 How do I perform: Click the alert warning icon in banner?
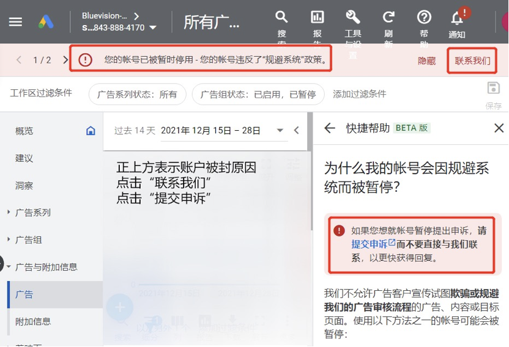coord(85,60)
